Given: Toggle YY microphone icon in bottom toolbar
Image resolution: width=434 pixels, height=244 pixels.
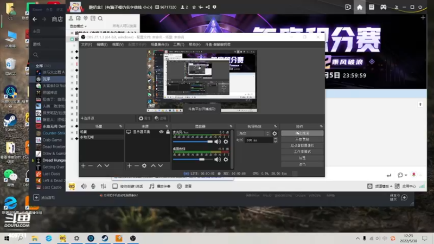Looking at the screenshot, I should coord(93,186).
